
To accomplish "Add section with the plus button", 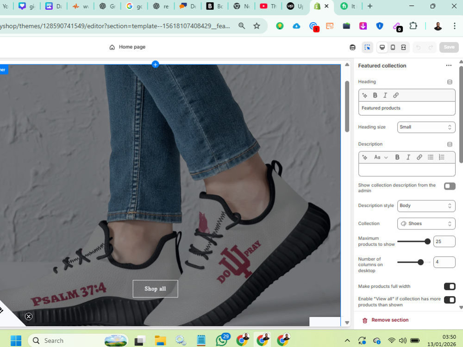I will pyautogui.click(x=155, y=64).
